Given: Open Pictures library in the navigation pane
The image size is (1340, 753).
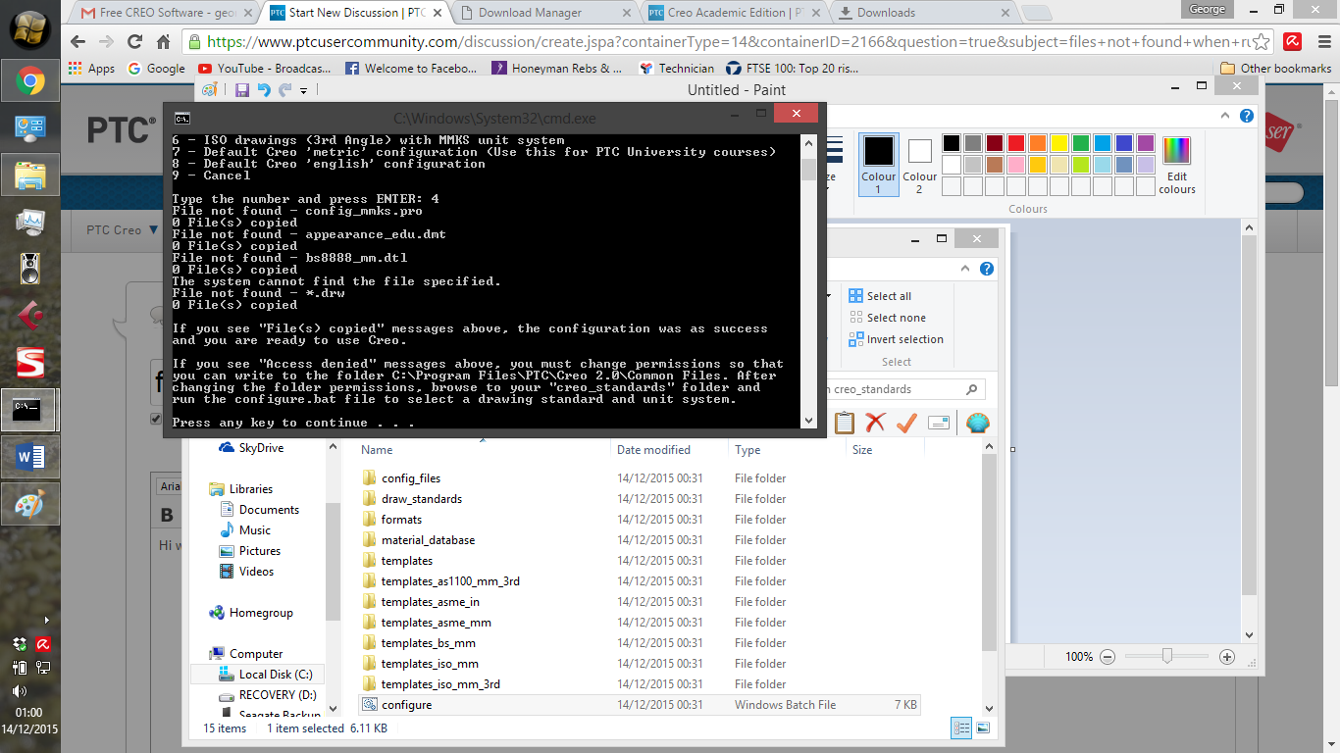Looking at the screenshot, I should point(260,551).
